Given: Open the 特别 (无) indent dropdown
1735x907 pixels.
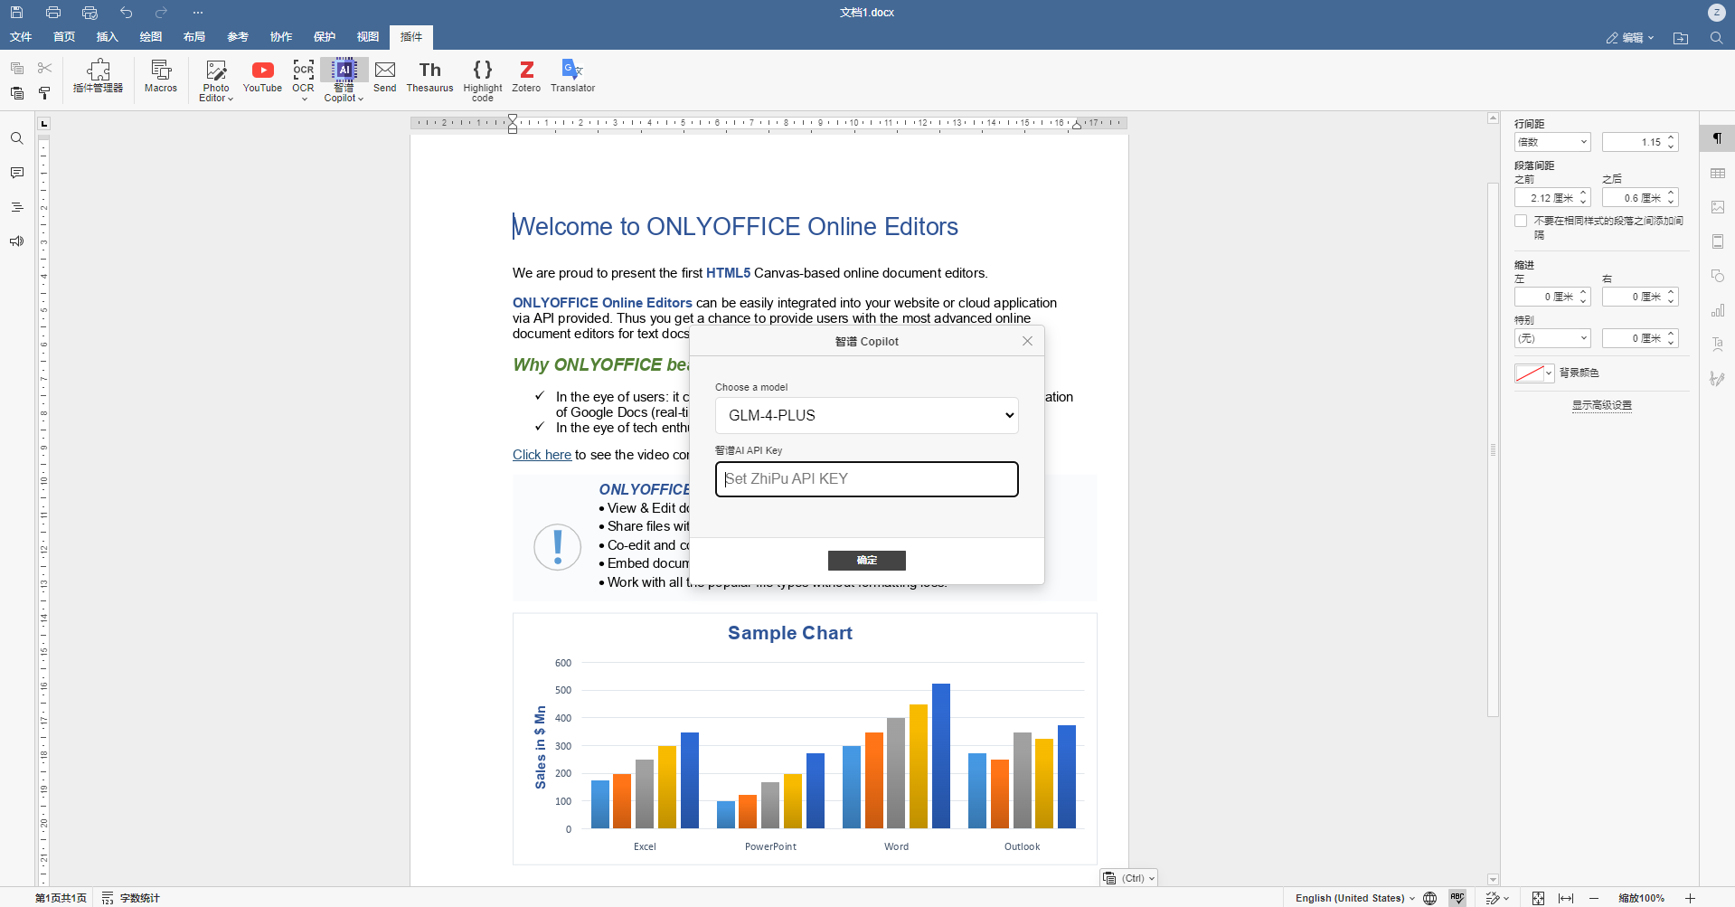Looking at the screenshot, I should (x=1551, y=338).
